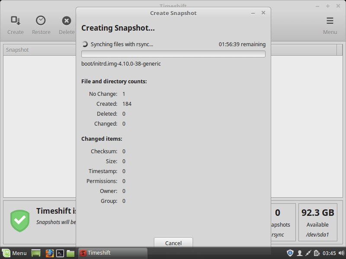346x259 pixels.
Task: Open the network connection tray icon
Action: pos(308,253)
